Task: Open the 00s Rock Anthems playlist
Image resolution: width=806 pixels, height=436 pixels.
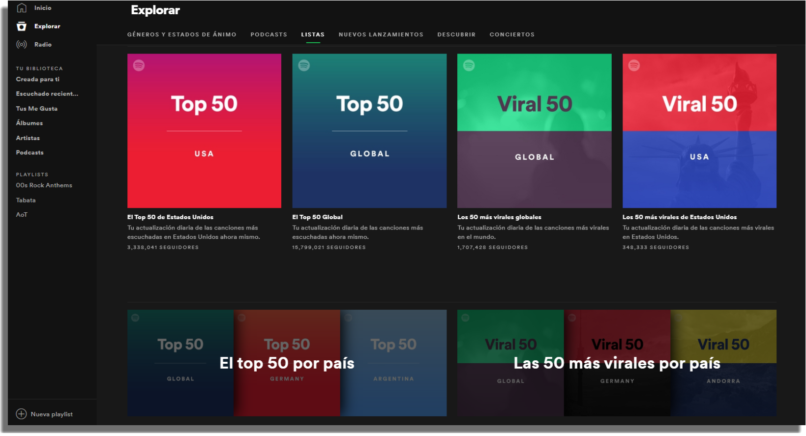Action: point(44,185)
